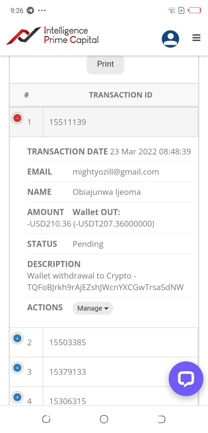The image size is (208, 433).
Task: Tap the Android home circle button
Action: coord(104,419)
